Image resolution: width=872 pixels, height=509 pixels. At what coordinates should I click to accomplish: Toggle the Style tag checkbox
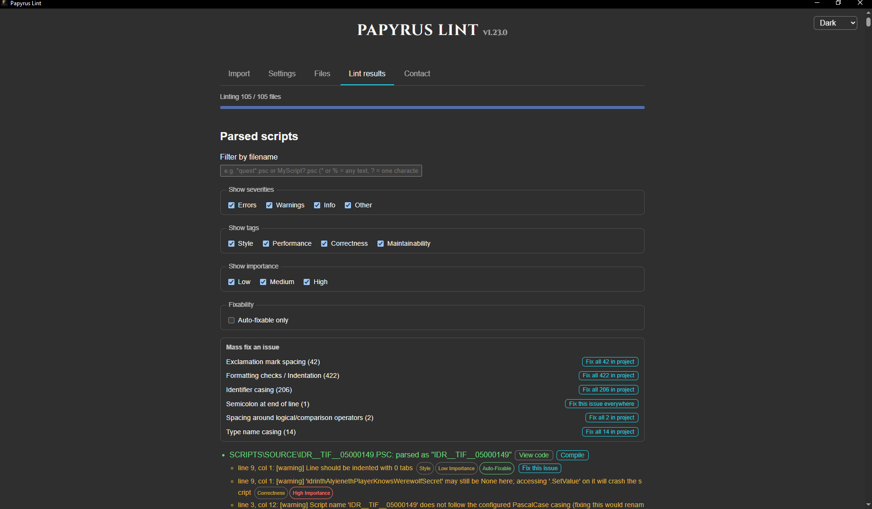pos(231,243)
